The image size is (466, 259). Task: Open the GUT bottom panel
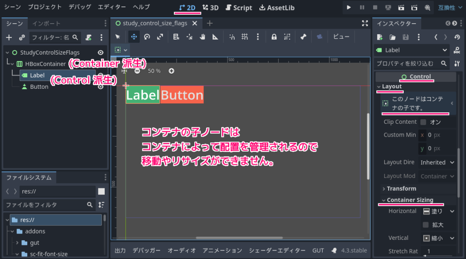coord(318,250)
